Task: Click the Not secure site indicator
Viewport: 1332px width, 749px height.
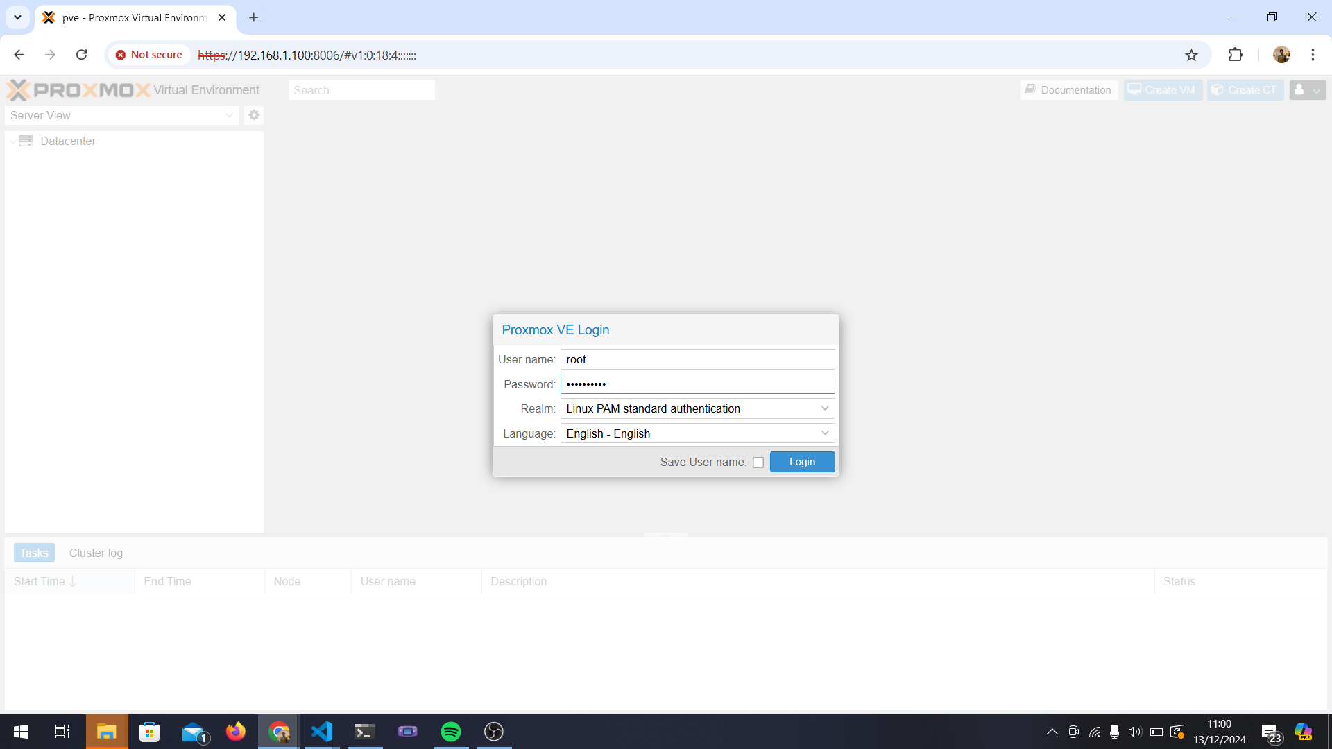Action: [148, 55]
